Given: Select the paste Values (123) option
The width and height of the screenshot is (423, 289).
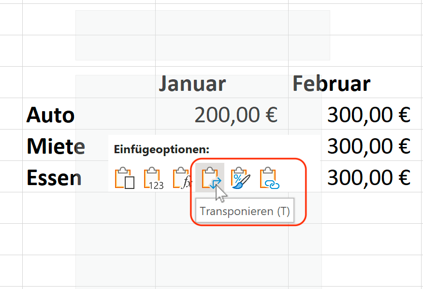Looking at the screenshot, I should (x=154, y=178).
